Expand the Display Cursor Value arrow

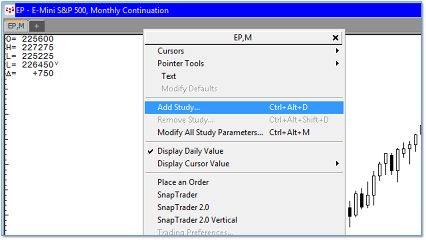[337, 164]
